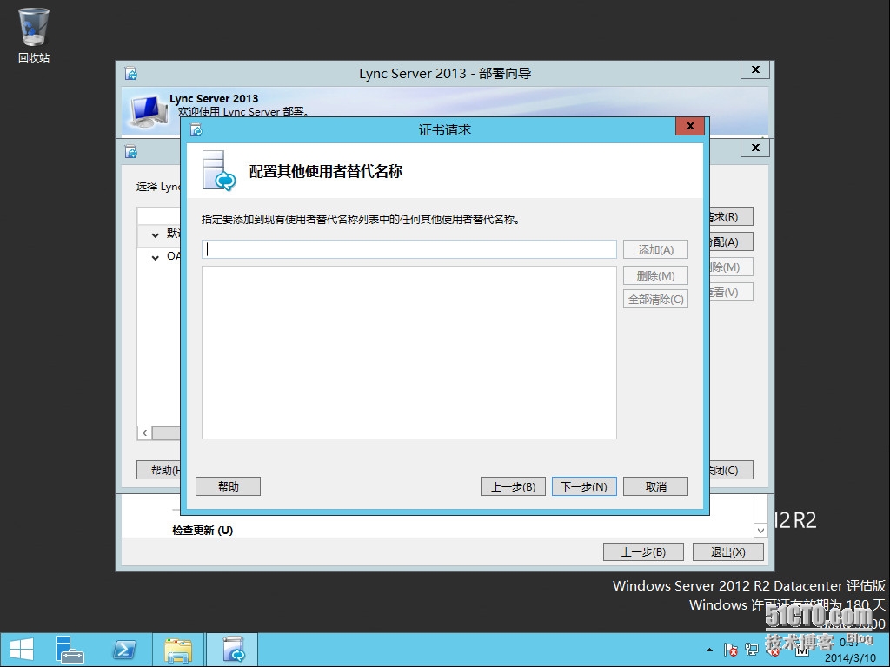The height and width of the screenshot is (667, 890).
Task: Cancel the certificate request with 取消
Action: tap(655, 486)
